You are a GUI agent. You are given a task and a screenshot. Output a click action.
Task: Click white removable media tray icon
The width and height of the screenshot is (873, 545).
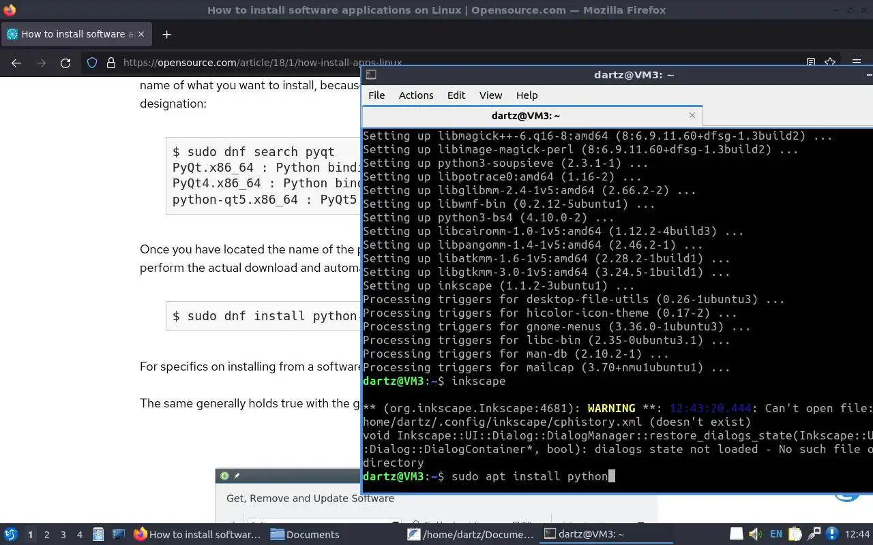pos(737,534)
